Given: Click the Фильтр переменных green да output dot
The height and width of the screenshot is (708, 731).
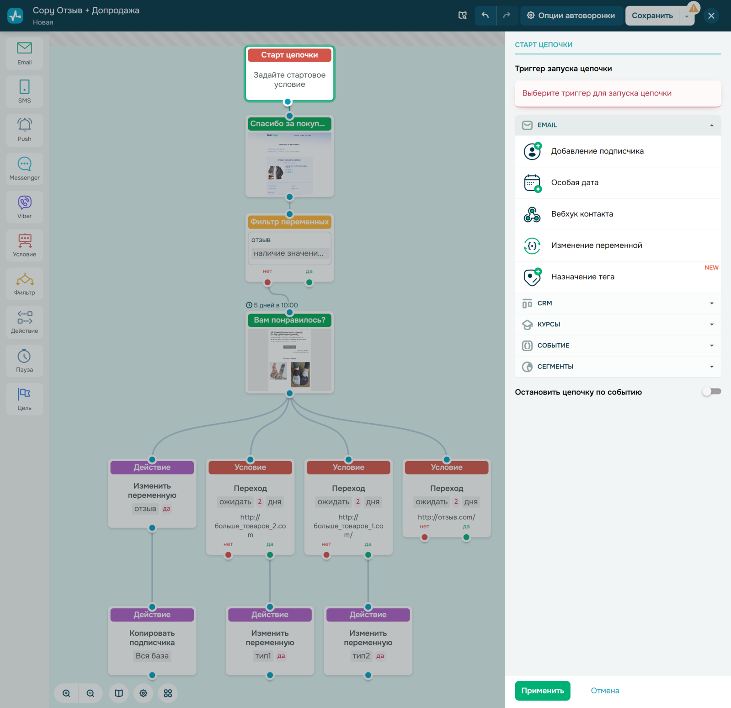Looking at the screenshot, I should point(309,282).
